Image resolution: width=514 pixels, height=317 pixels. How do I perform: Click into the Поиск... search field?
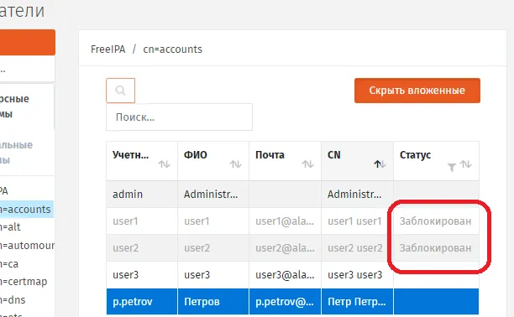point(179,117)
